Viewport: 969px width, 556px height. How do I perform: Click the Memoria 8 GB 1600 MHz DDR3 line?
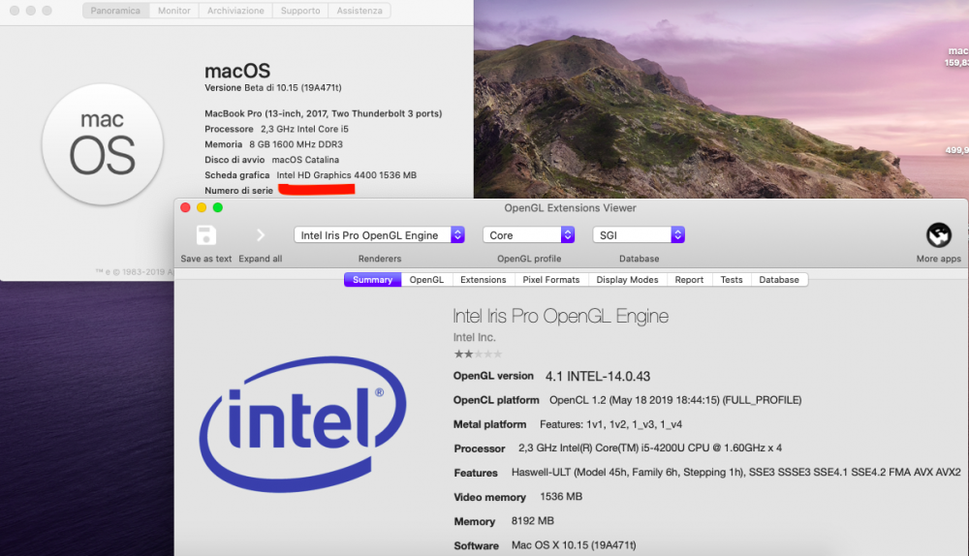[x=274, y=144]
